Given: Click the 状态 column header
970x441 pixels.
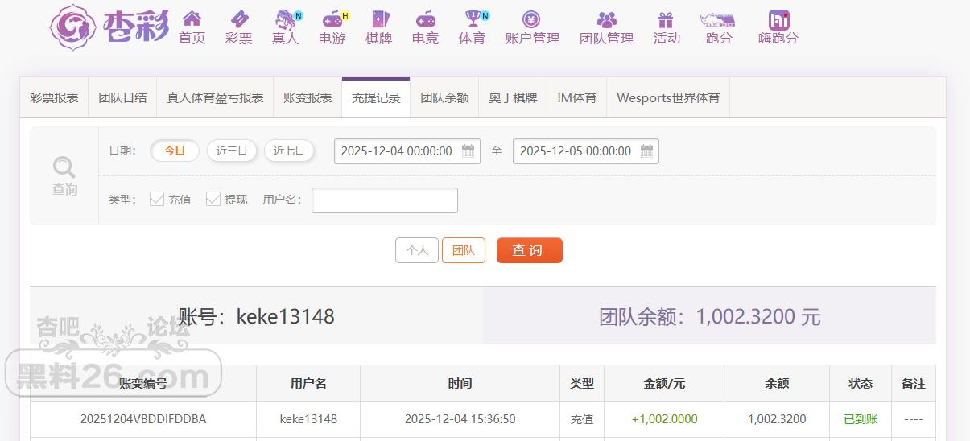Looking at the screenshot, I should [x=861, y=384].
